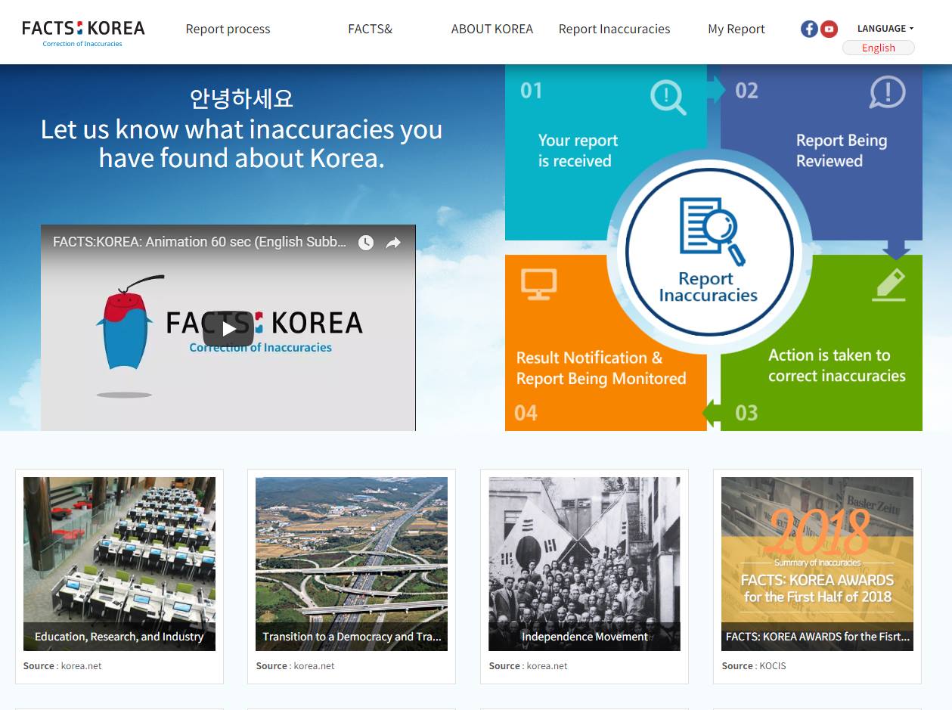952x710 pixels.
Task: Click the Correction of Inaccuracies tagline under logo
Action: (x=82, y=44)
